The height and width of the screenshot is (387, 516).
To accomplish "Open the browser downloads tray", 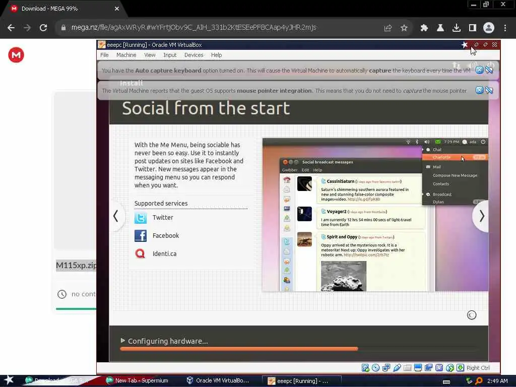I will click(457, 28).
